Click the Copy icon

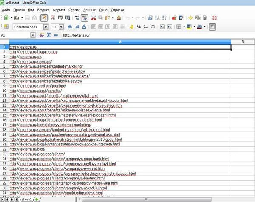[x=101, y=18]
